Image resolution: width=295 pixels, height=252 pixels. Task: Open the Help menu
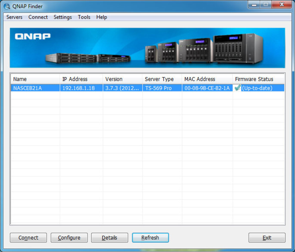(102, 17)
